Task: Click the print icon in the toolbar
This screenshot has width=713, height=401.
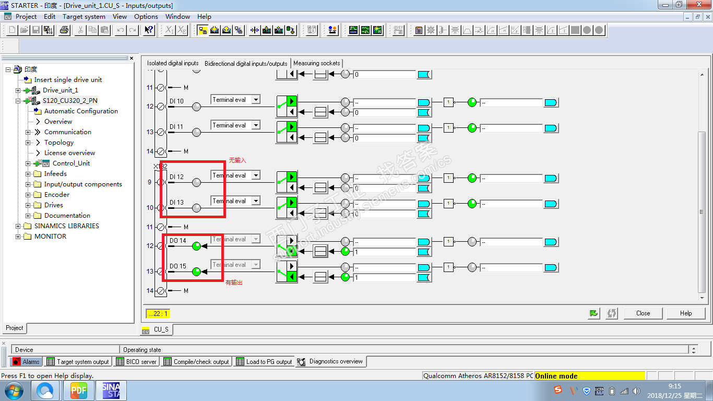Action: (x=64, y=30)
